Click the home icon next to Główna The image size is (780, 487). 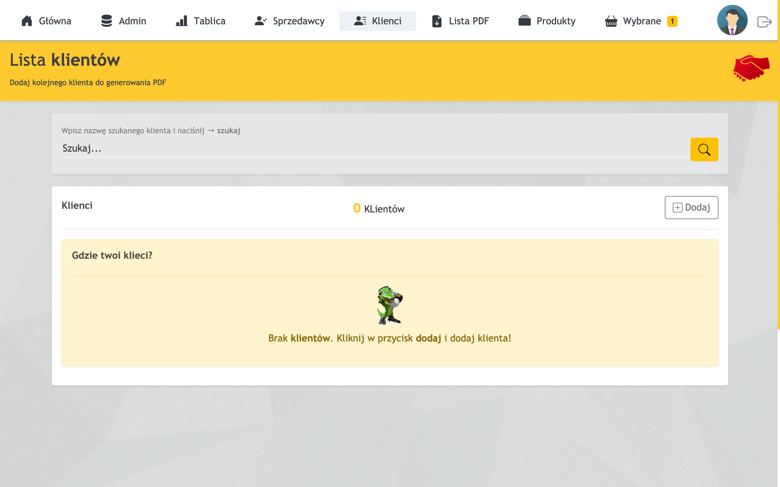pyautogui.click(x=27, y=21)
